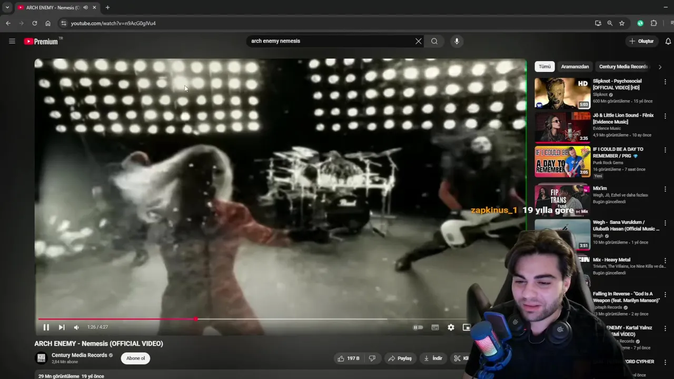Open 'Falling In Reverse - God Is A Weapon' title
Screen dimensions: 674x379
(626, 297)
